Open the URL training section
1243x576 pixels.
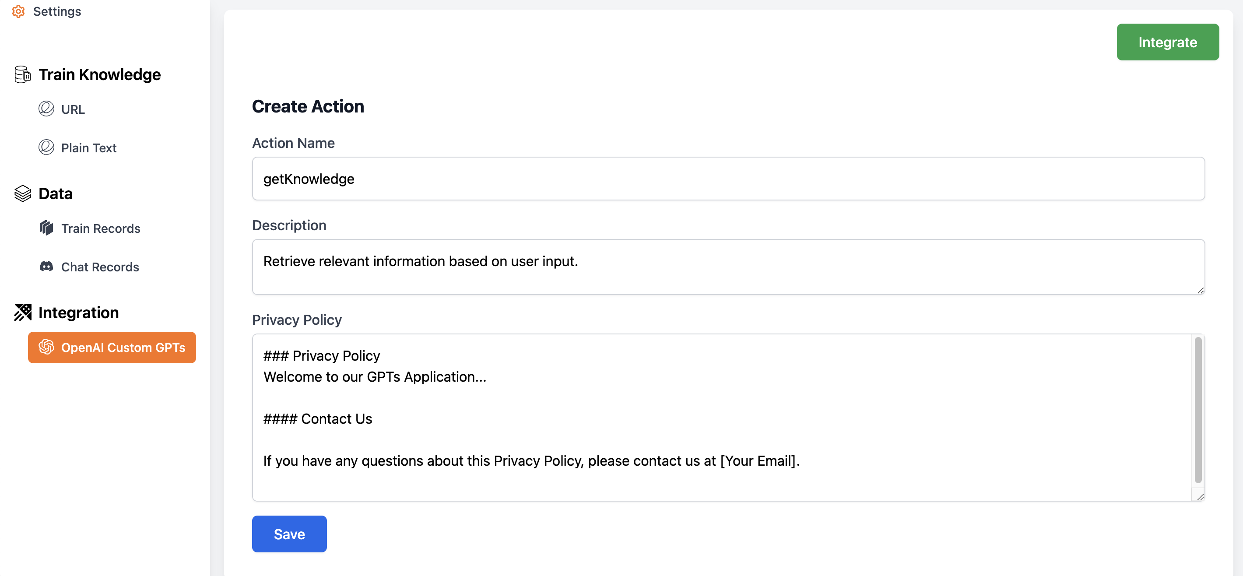[x=72, y=109]
